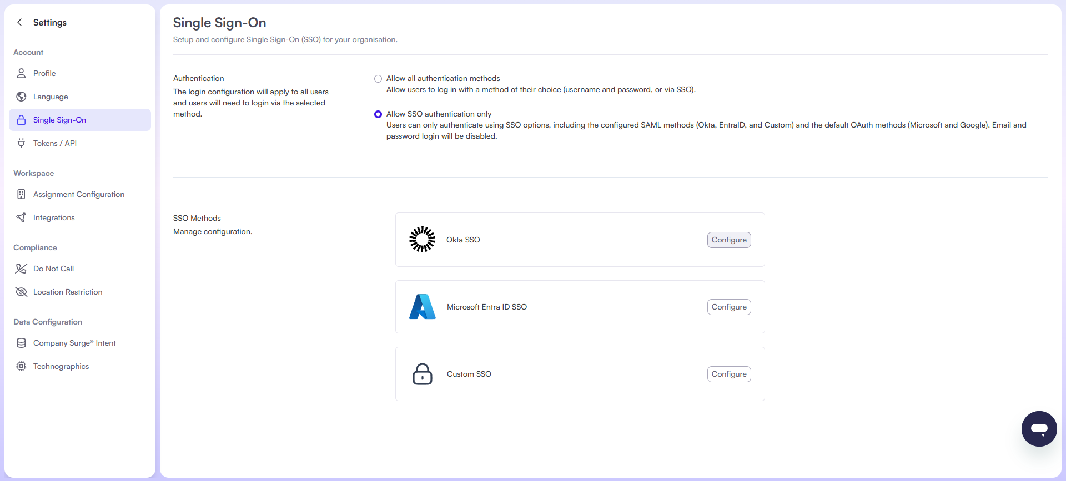Open Assignment Configuration settings

[x=78, y=194]
